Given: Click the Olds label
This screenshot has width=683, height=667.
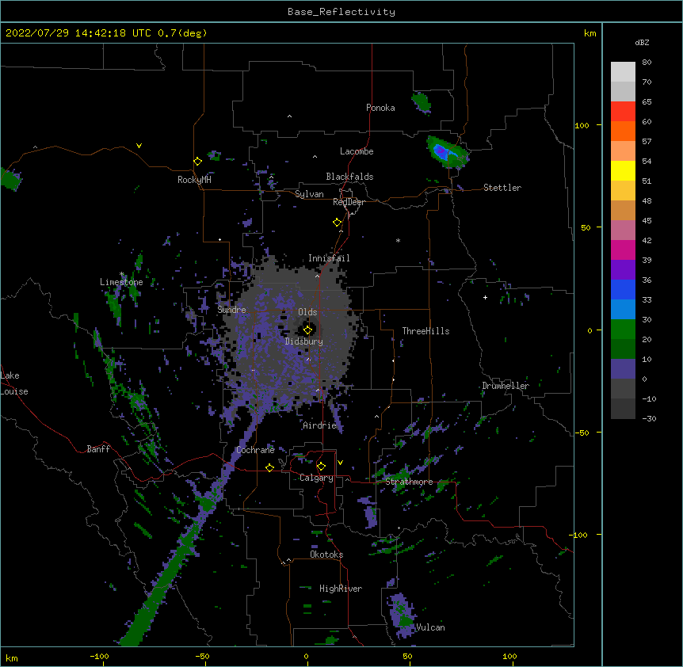Looking at the screenshot, I should (307, 312).
